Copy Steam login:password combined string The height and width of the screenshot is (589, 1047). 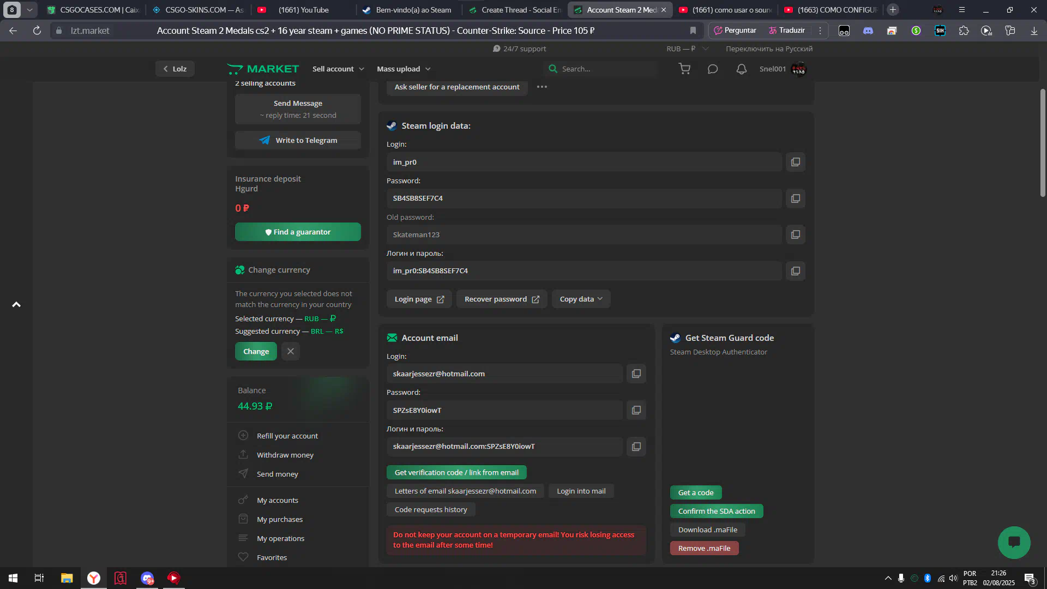(796, 271)
